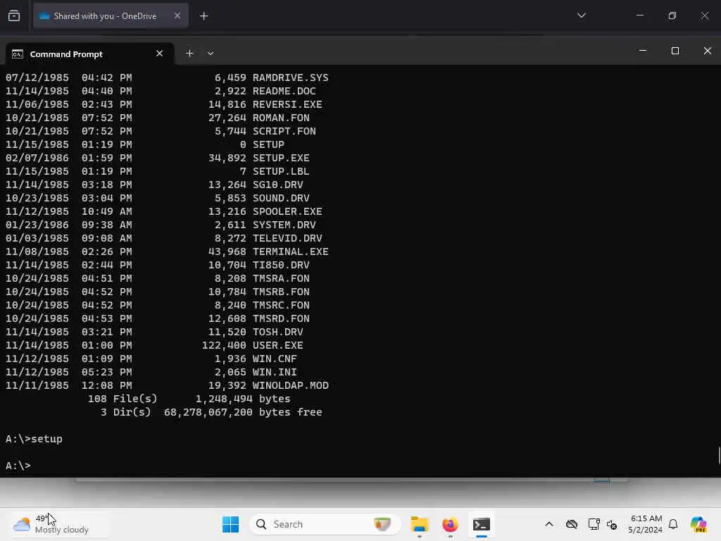Click the RAMDRIVE.SYS file name
The height and width of the screenshot is (541, 721).
click(x=291, y=77)
